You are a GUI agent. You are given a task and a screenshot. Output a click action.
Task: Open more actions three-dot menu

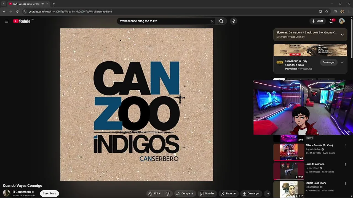(267, 194)
